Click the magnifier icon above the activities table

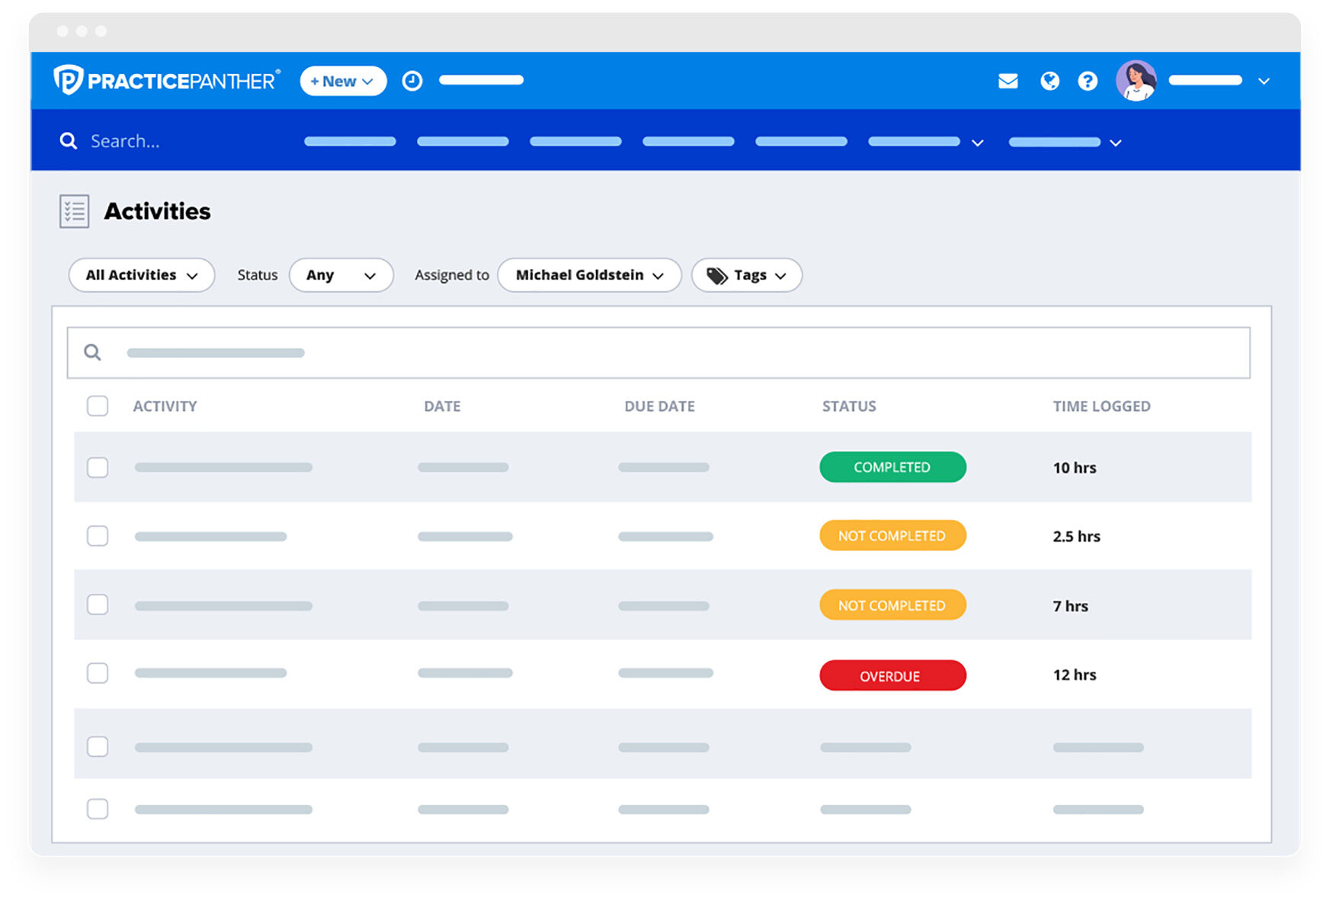(92, 351)
